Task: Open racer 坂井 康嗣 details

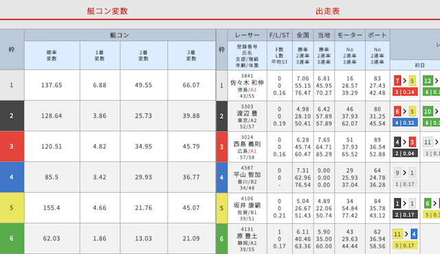Action: coord(247,205)
